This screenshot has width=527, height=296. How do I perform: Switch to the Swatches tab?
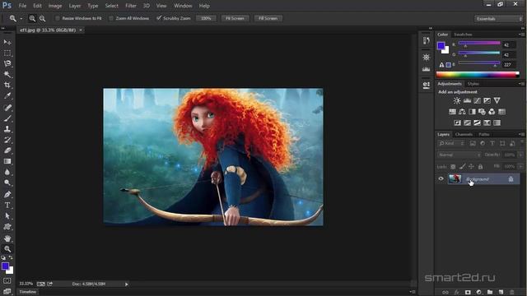point(463,35)
